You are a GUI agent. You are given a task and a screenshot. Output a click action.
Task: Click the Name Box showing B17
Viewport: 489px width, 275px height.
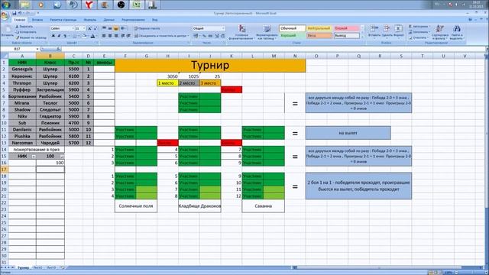tap(18, 49)
